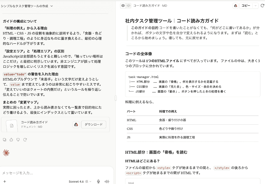
Task: Click the ガイドの構成について heading
Action: [x=20, y=21]
